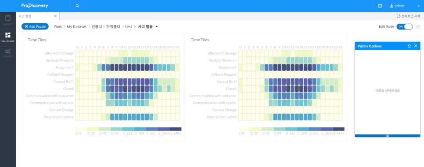Open the Dashboard sidebar section

click(x=8, y=37)
